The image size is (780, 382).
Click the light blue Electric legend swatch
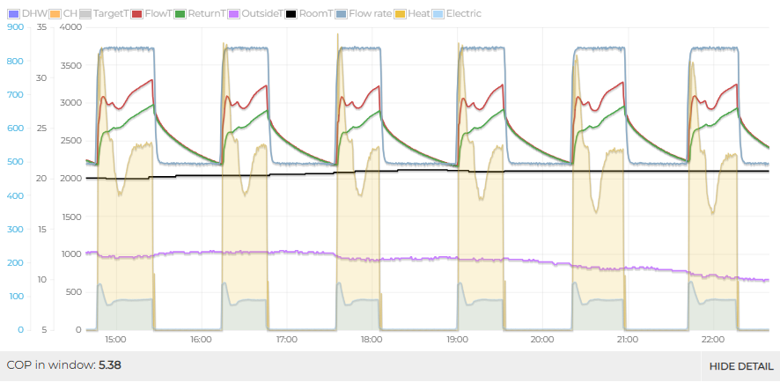pyautogui.click(x=439, y=14)
